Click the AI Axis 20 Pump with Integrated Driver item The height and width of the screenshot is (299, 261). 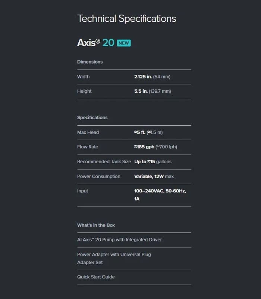tap(119, 240)
